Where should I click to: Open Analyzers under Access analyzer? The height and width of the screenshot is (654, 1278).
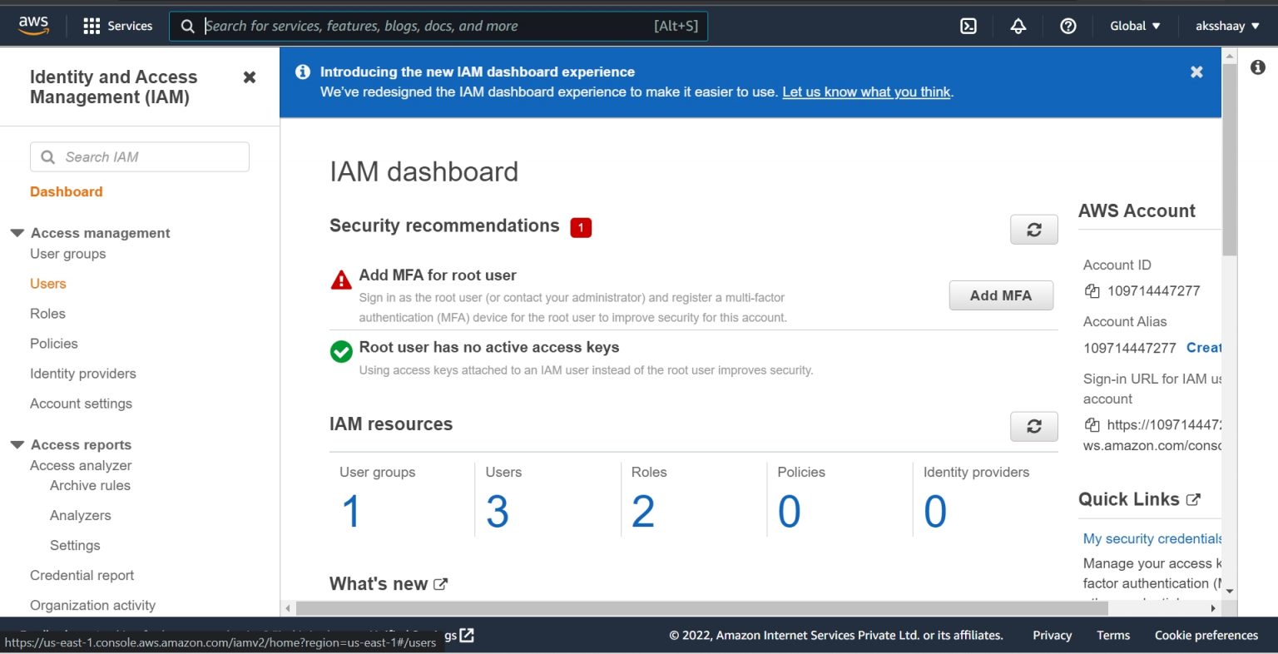click(x=81, y=515)
